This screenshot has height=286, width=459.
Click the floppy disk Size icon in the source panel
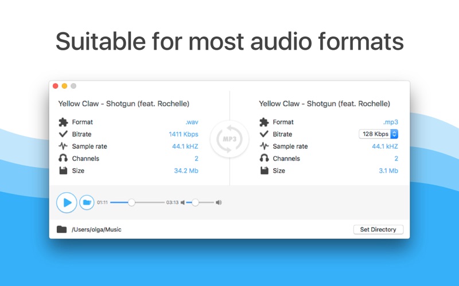tap(63, 170)
